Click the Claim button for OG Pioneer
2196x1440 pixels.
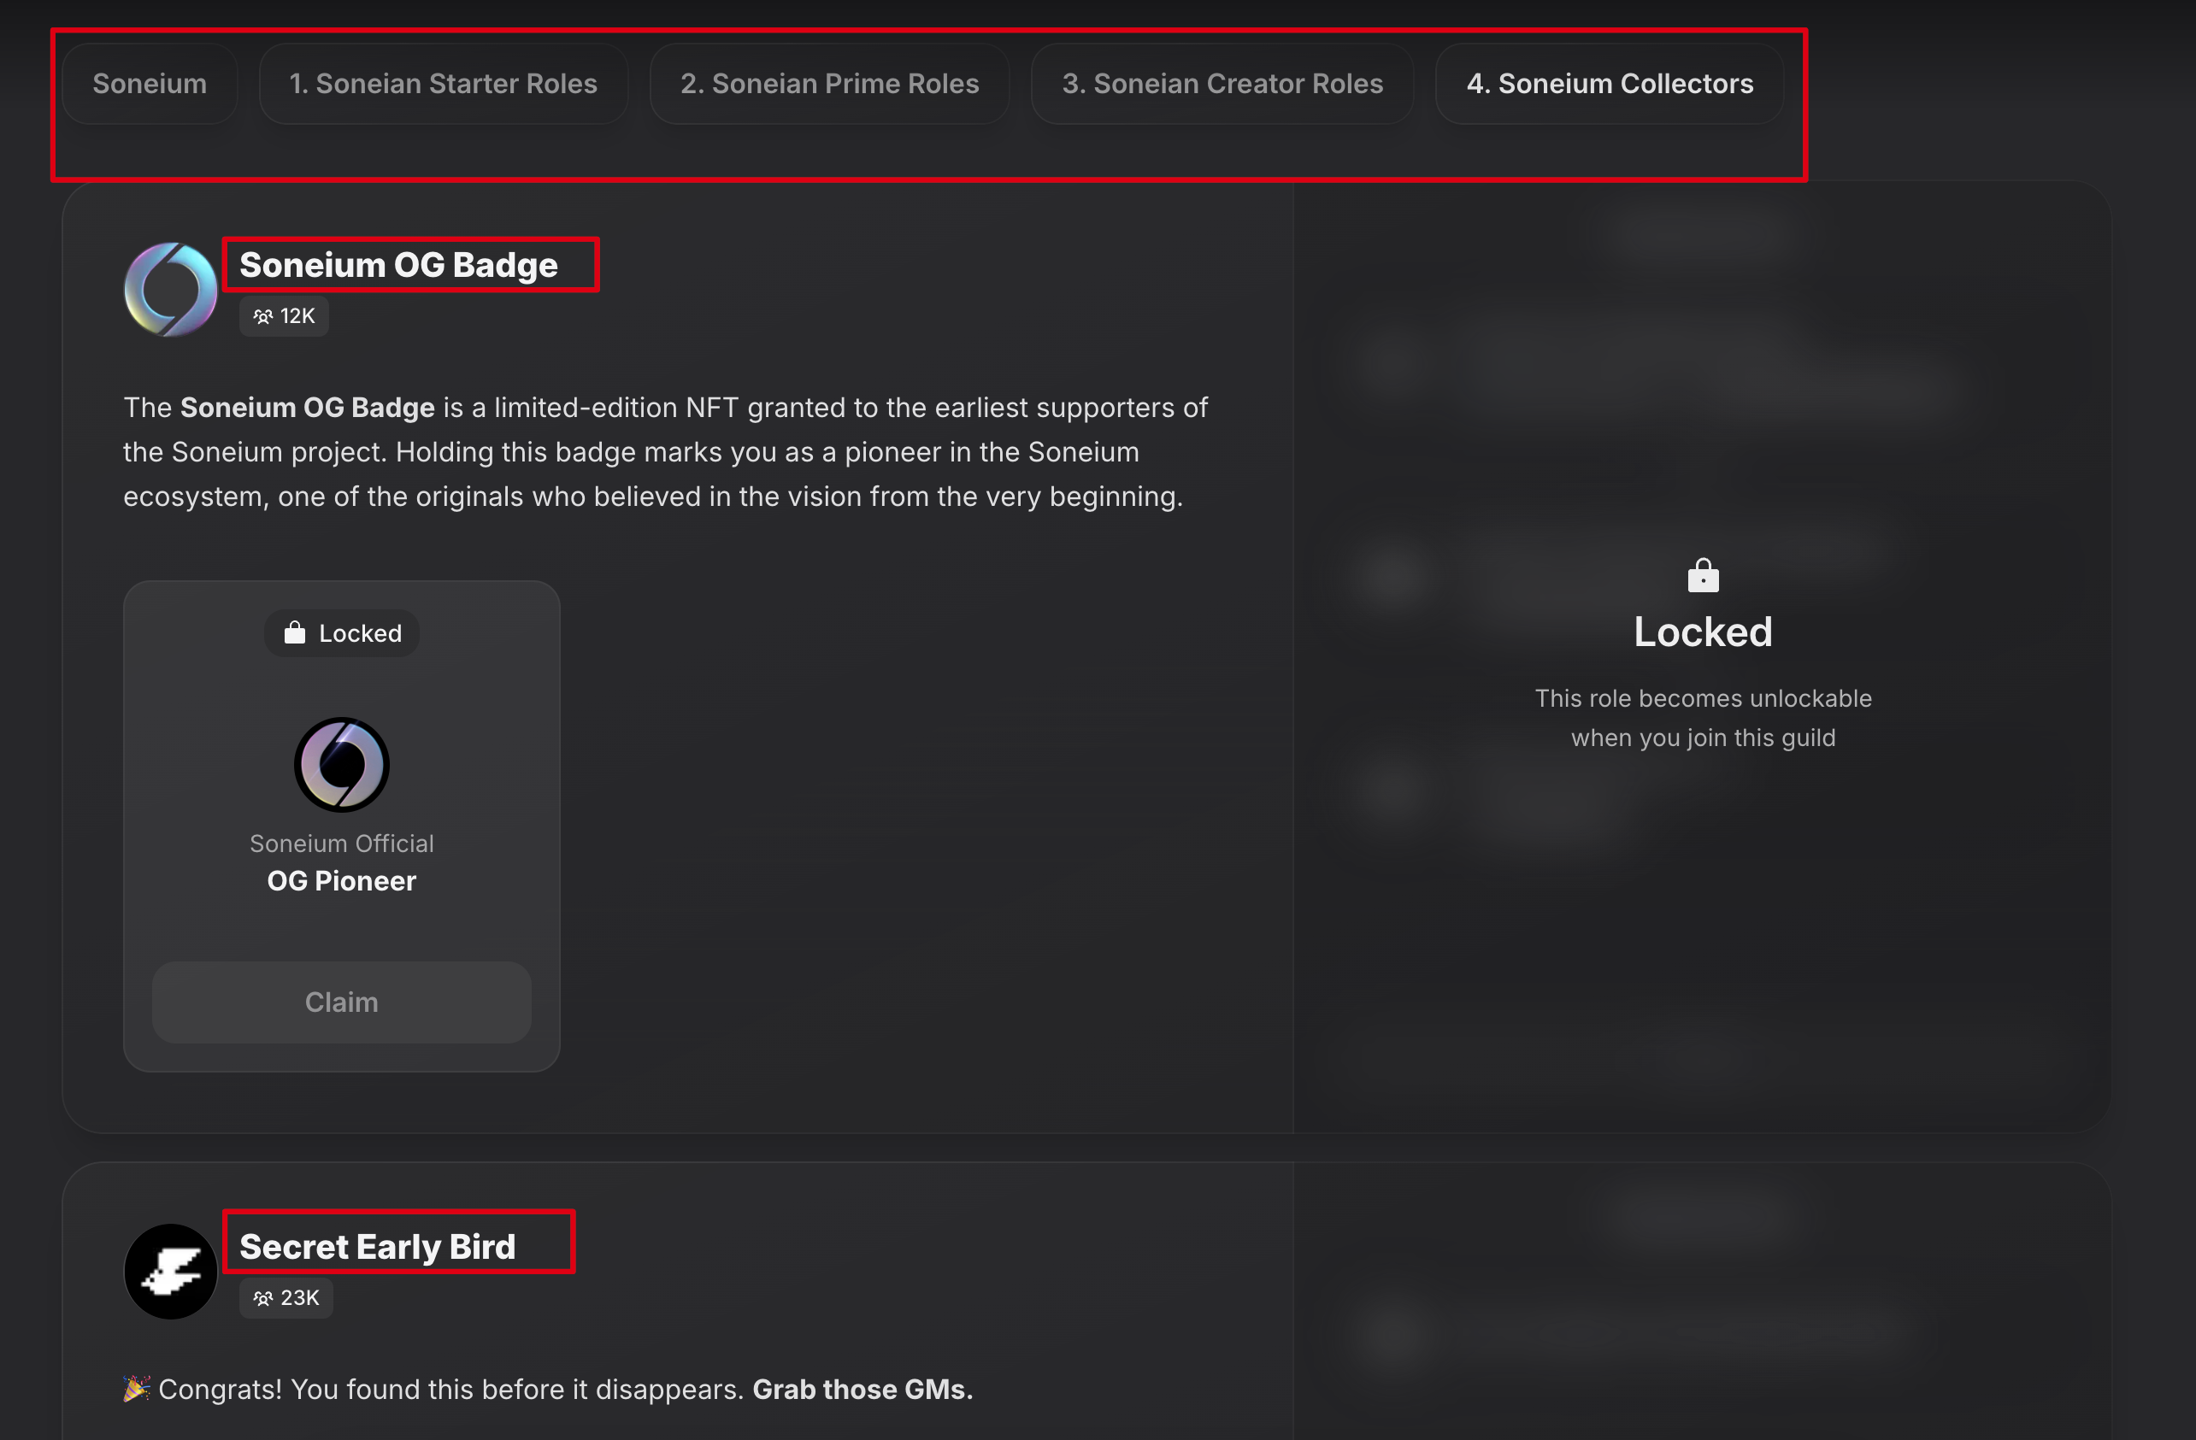341,1002
